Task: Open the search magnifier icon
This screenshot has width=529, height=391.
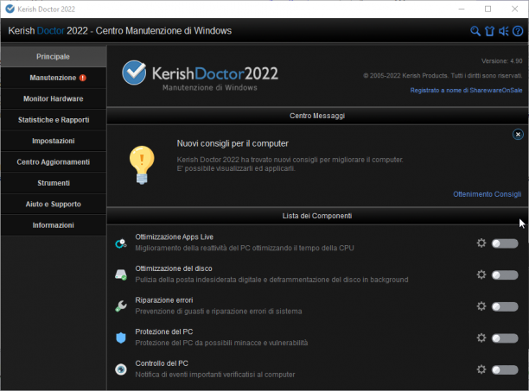Action: [x=475, y=31]
